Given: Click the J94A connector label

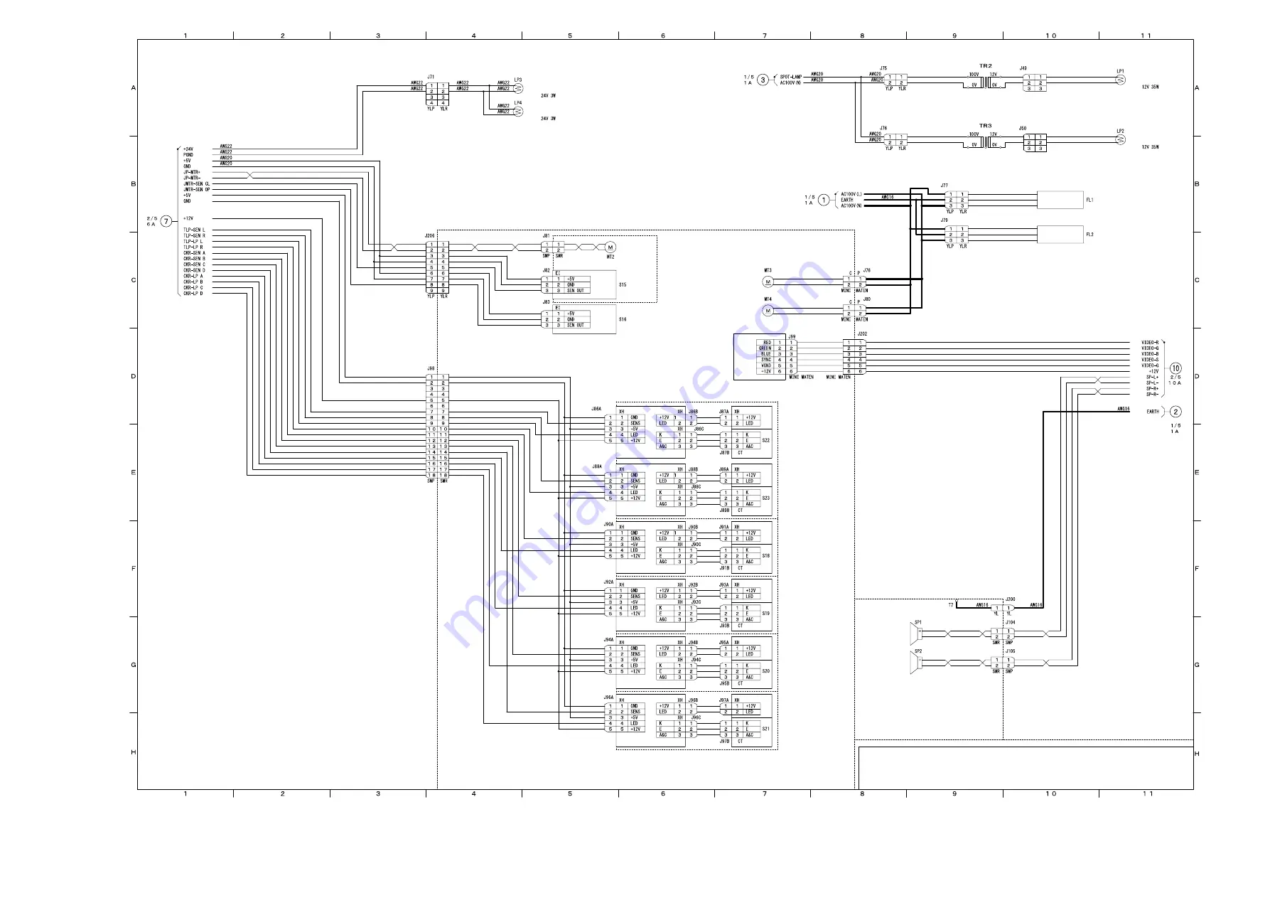Looking at the screenshot, I should point(608,639).
